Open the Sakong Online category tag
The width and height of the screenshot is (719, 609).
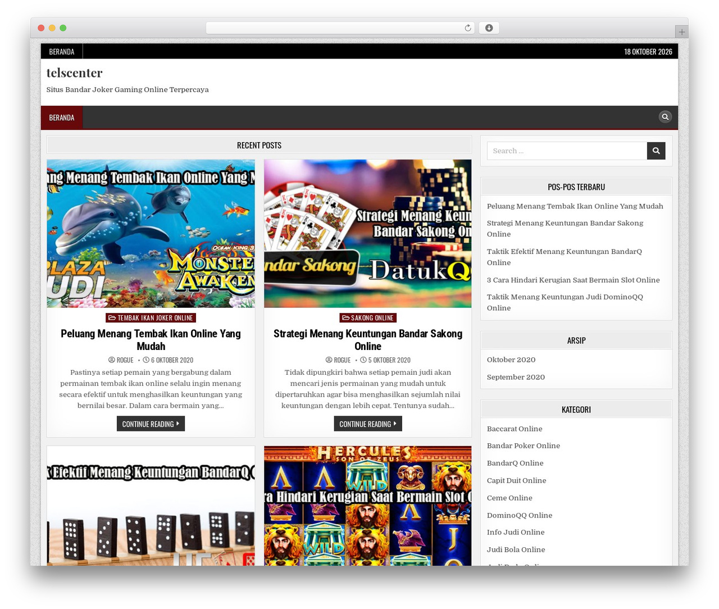(368, 318)
